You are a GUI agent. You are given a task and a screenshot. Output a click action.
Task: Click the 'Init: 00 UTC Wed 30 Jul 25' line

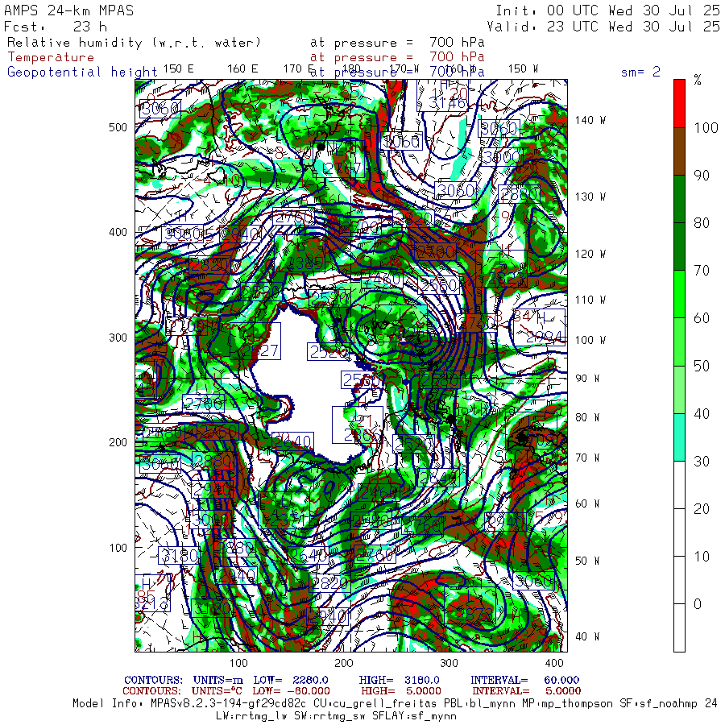[608, 10]
